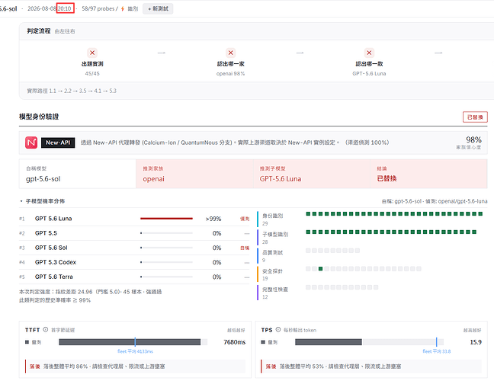Click the 15.9 TPS value
Viewport: 494px width, 381px height.
(x=476, y=342)
